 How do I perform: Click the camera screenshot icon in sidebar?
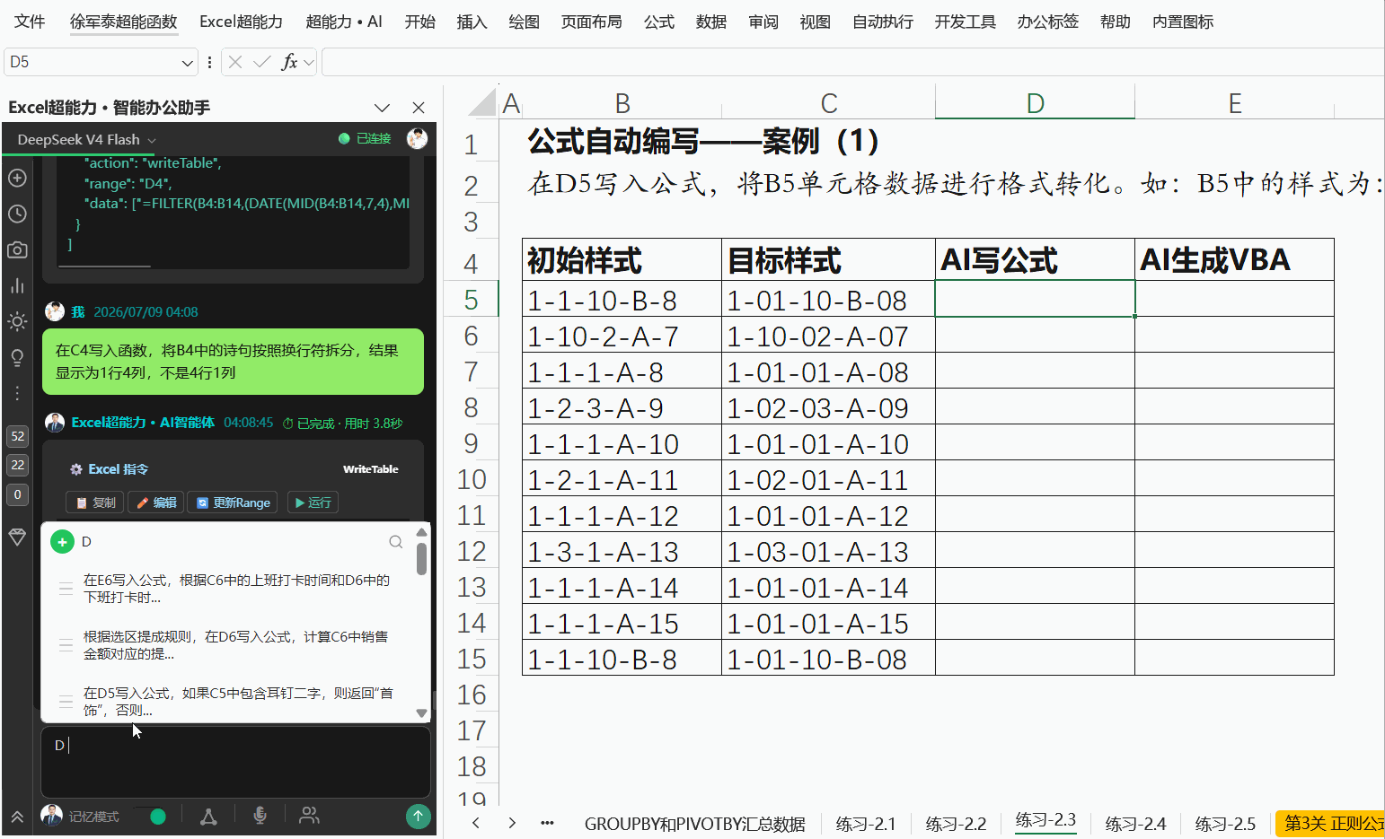pos(17,249)
